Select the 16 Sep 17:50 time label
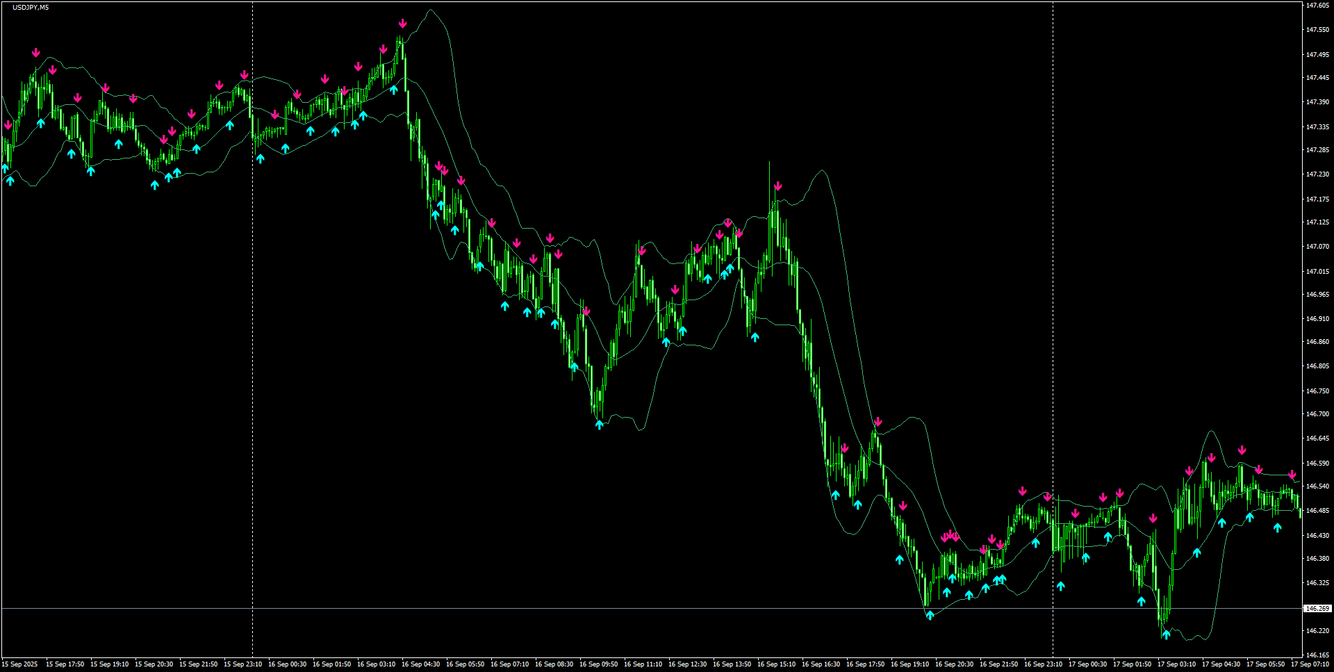Screen dimensions: 1334x672 click(x=865, y=664)
